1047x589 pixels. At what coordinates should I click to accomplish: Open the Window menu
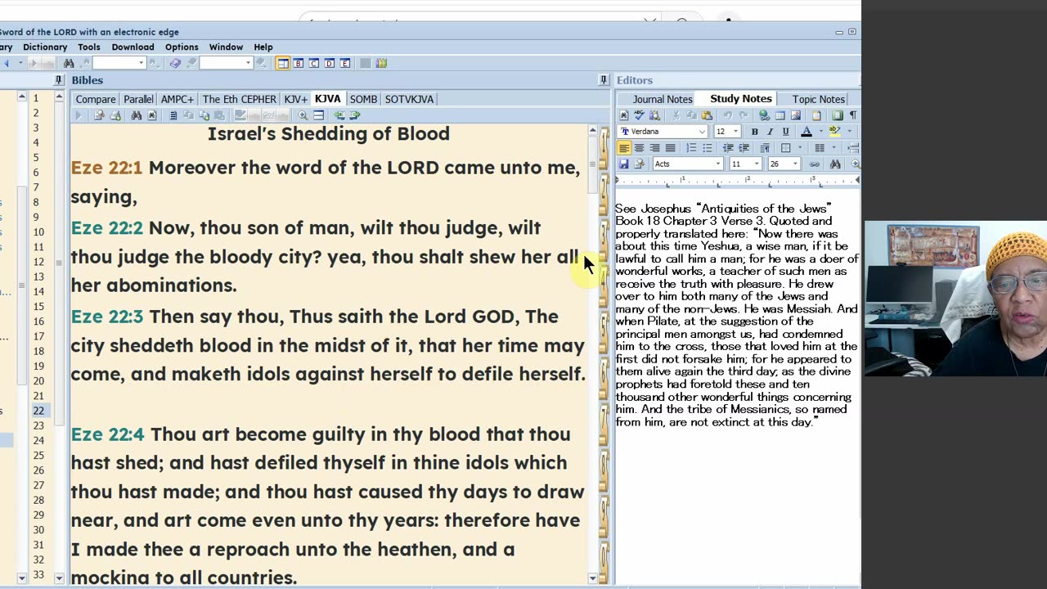point(226,47)
